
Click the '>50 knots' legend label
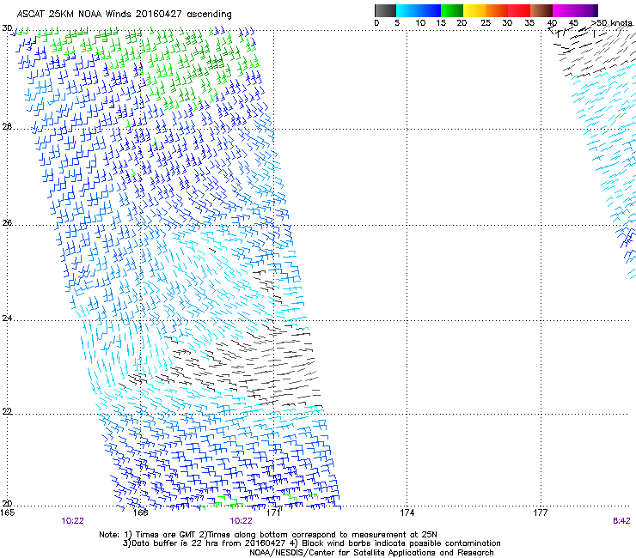pyautogui.click(x=611, y=23)
